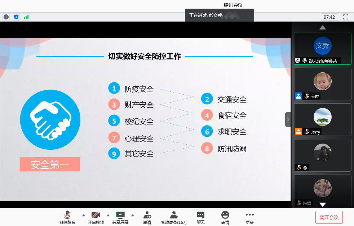
Task: Open the Invite (邀请) option
Action: (147, 217)
